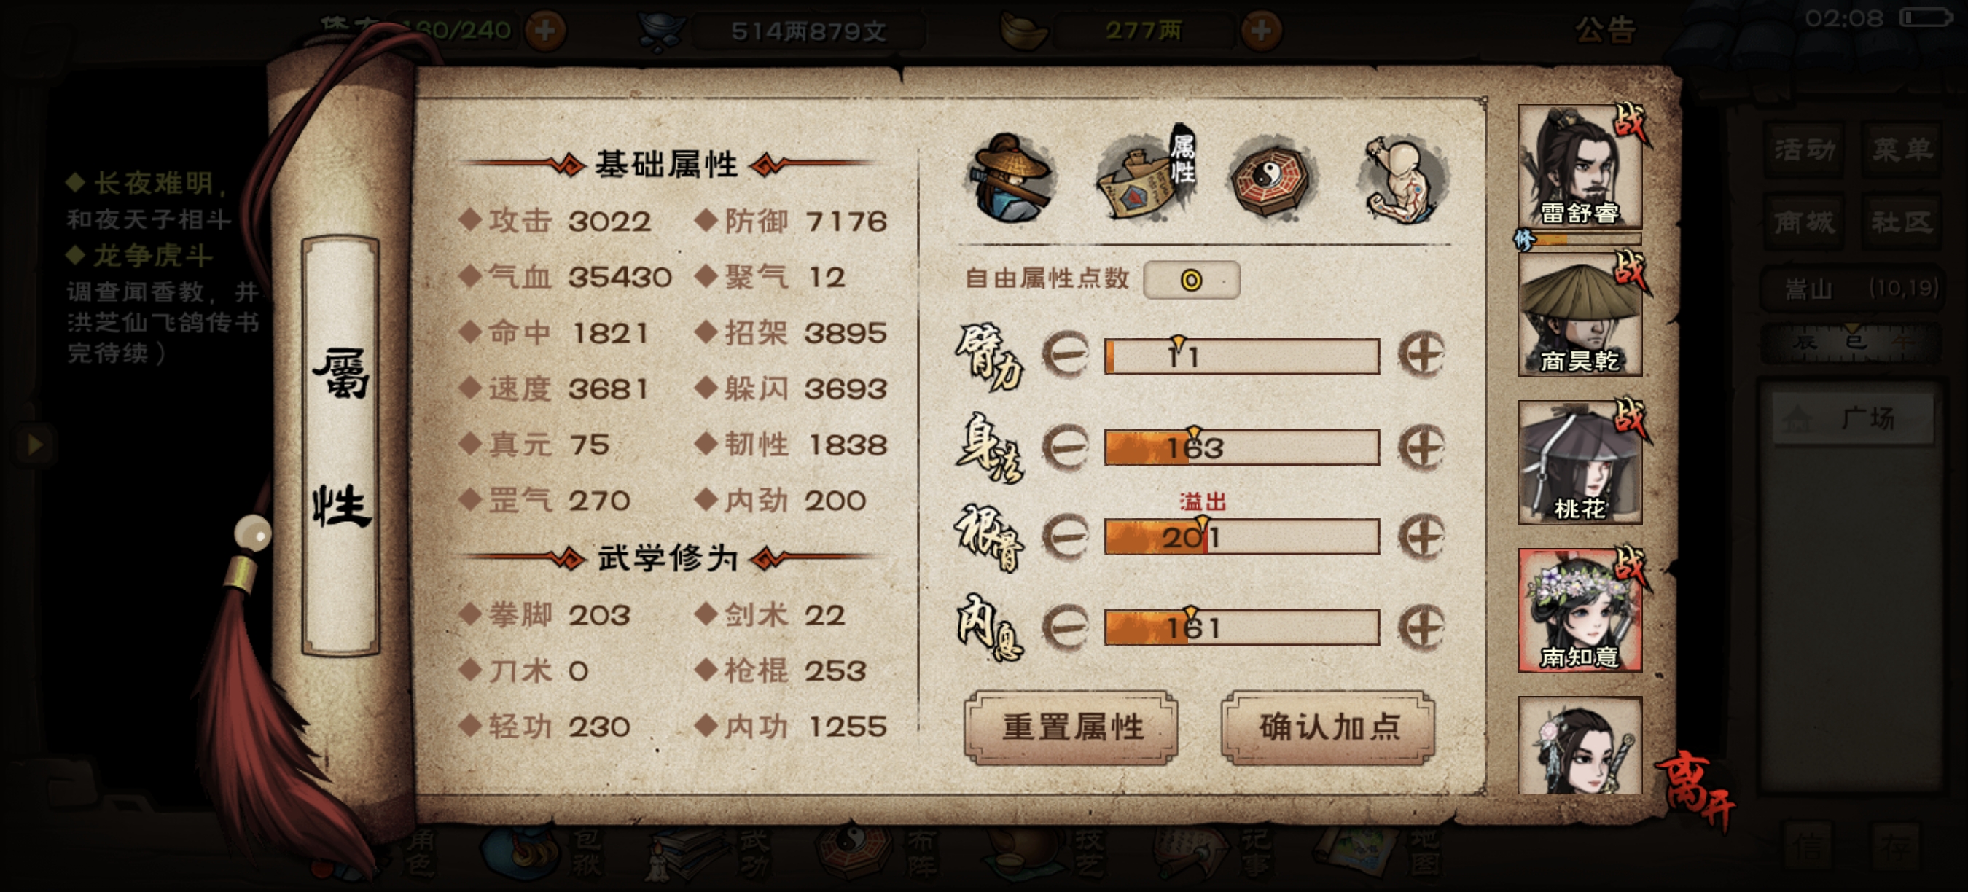Add a point to 根骨
The height and width of the screenshot is (892, 1968).
1421,537
